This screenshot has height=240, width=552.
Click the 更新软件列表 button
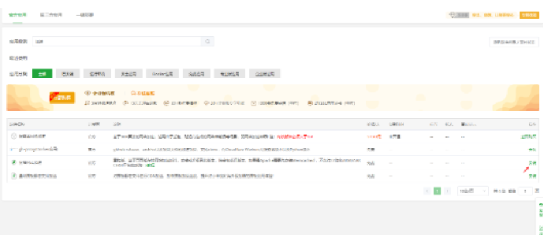point(513,42)
